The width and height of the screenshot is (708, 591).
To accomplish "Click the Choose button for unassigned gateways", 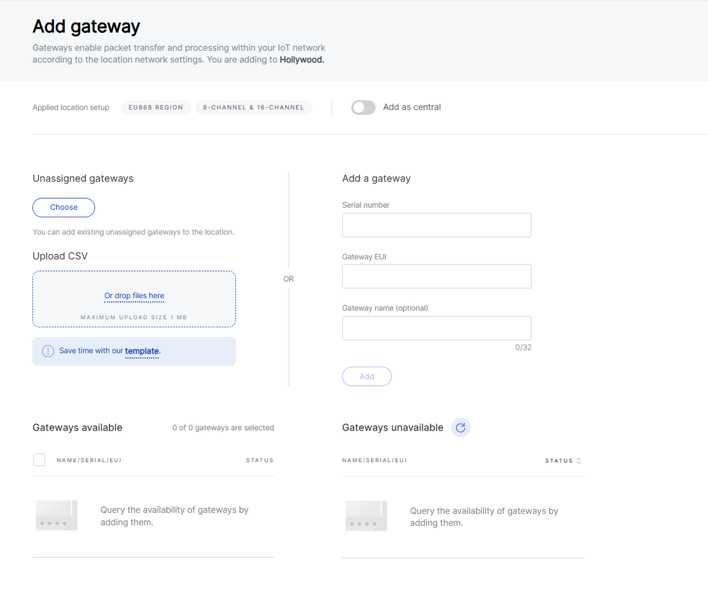I will [x=64, y=207].
